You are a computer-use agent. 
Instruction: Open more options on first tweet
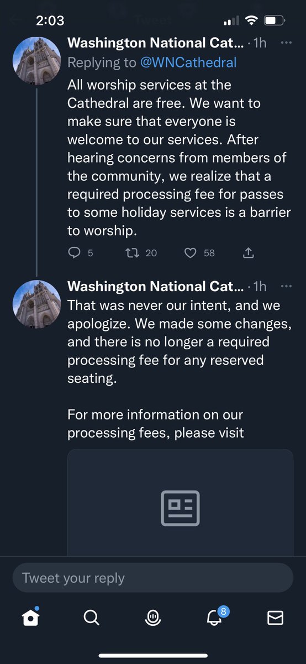(286, 43)
